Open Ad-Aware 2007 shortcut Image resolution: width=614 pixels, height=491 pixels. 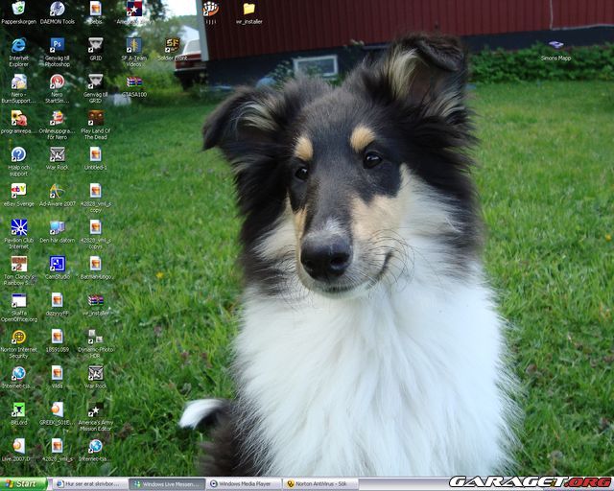[x=57, y=190]
